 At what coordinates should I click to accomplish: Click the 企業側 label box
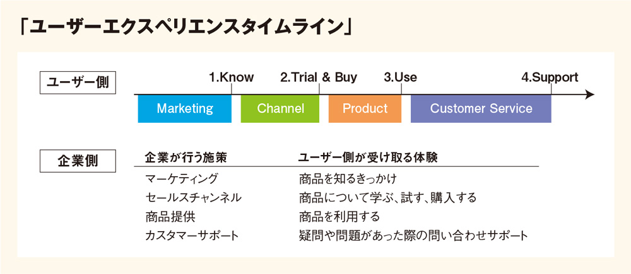pyautogui.click(x=78, y=161)
